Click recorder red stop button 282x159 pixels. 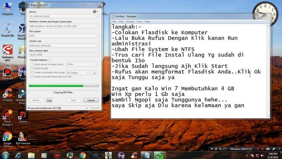(x=263, y=149)
